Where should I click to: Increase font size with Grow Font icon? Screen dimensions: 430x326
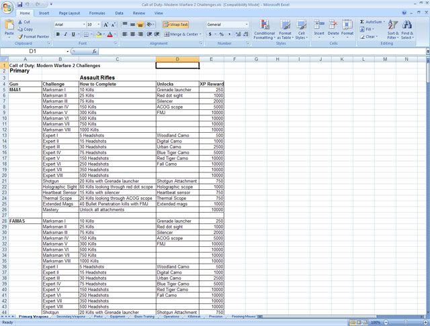[x=106, y=25]
